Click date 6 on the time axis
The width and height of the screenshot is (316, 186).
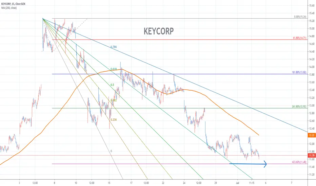(265, 183)
